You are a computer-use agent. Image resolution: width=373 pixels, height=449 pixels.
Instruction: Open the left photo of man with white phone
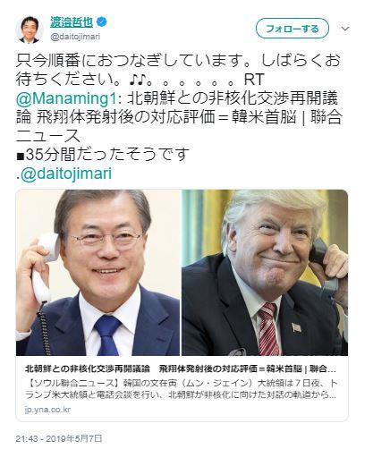tap(98, 273)
